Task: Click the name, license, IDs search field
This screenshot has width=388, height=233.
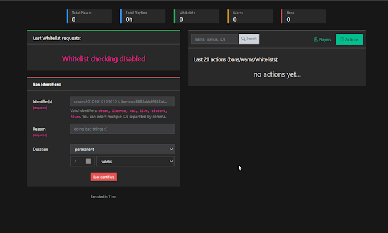Action: (x=215, y=39)
